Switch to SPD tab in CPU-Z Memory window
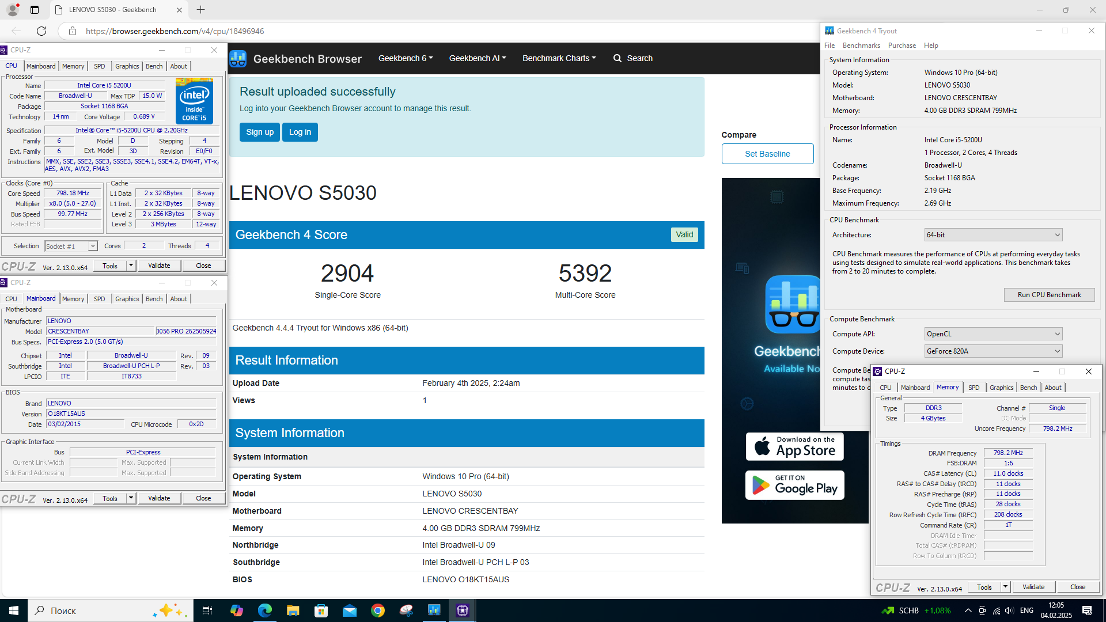The image size is (1106, 622). 974,388
